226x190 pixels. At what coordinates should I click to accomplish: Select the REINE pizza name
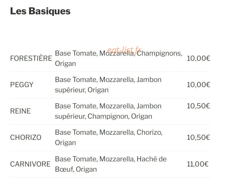20,111
